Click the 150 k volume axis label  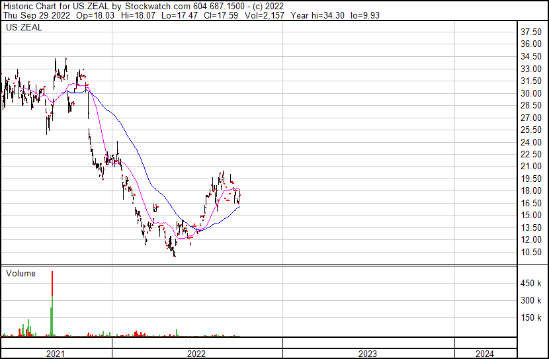pyautogui.click(x=530, y=318)
